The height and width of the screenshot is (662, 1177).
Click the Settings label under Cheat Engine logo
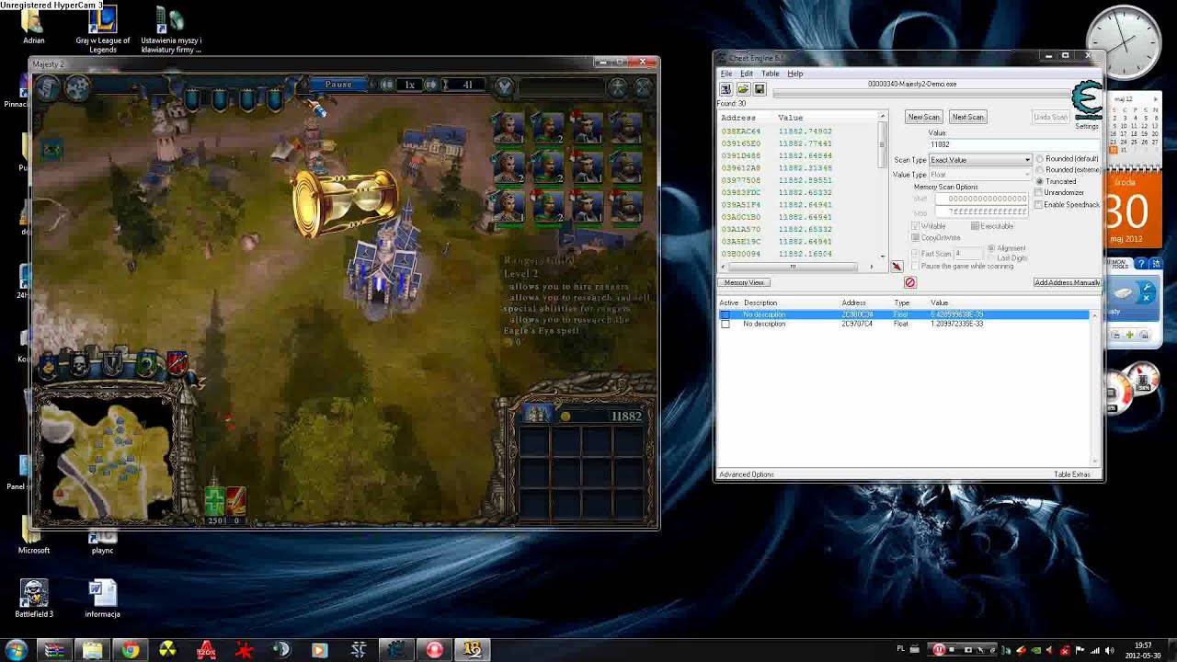tap(1087, 126)
